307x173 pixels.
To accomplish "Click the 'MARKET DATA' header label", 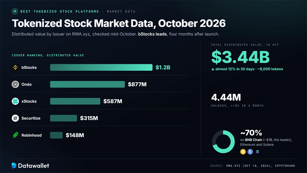I will point(121,11).
